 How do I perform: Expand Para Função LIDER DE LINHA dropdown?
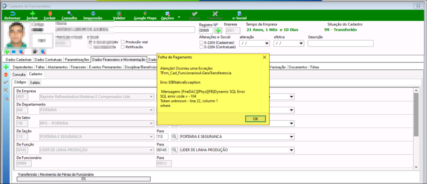(291, 150)
